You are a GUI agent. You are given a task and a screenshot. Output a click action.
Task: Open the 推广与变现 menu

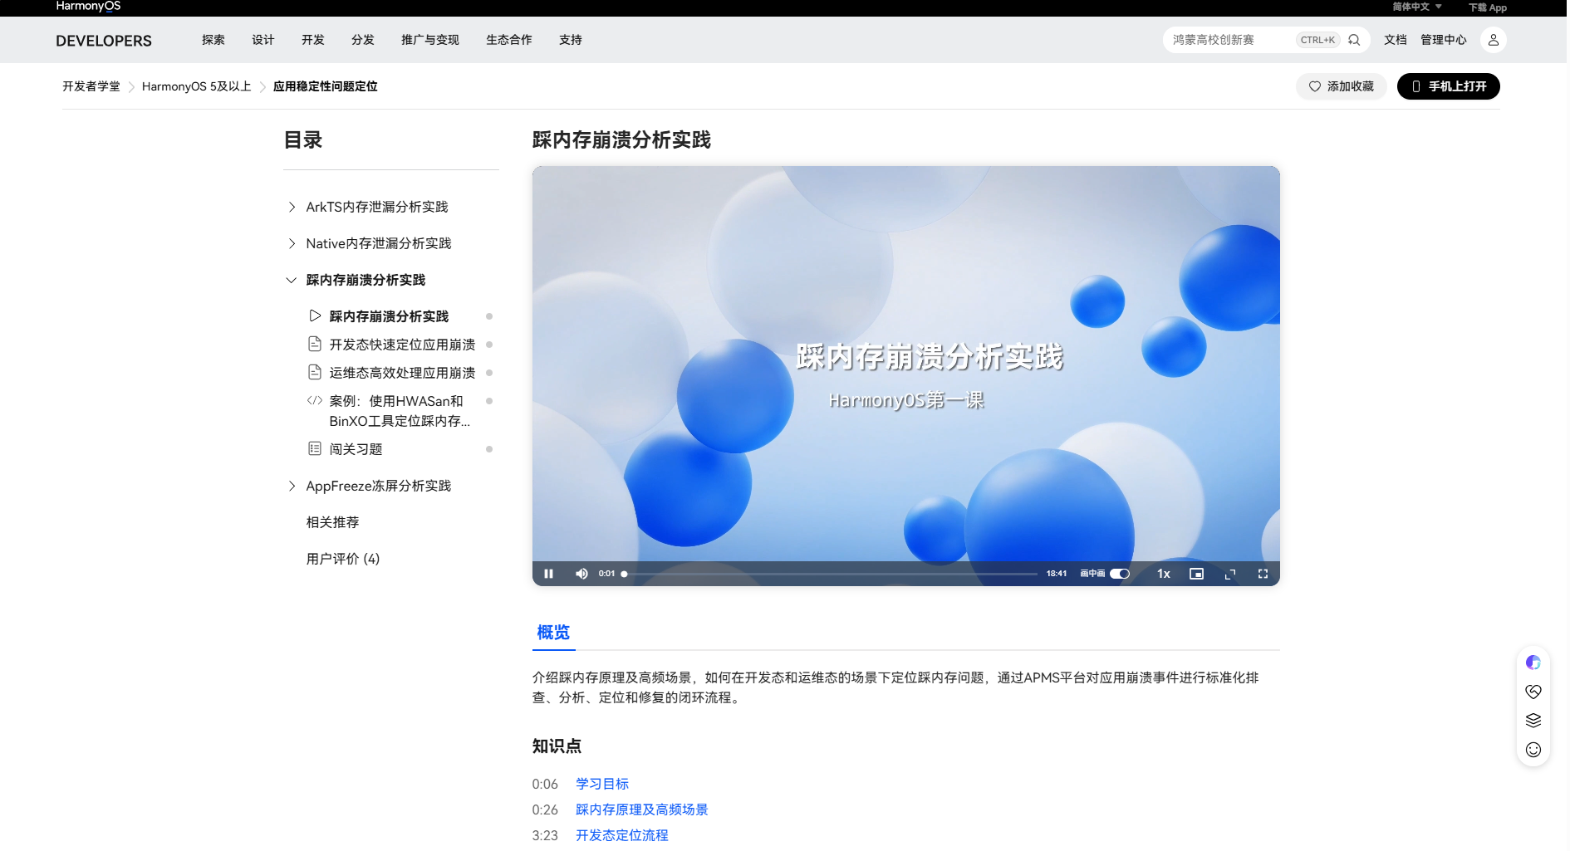coord(430,40)
